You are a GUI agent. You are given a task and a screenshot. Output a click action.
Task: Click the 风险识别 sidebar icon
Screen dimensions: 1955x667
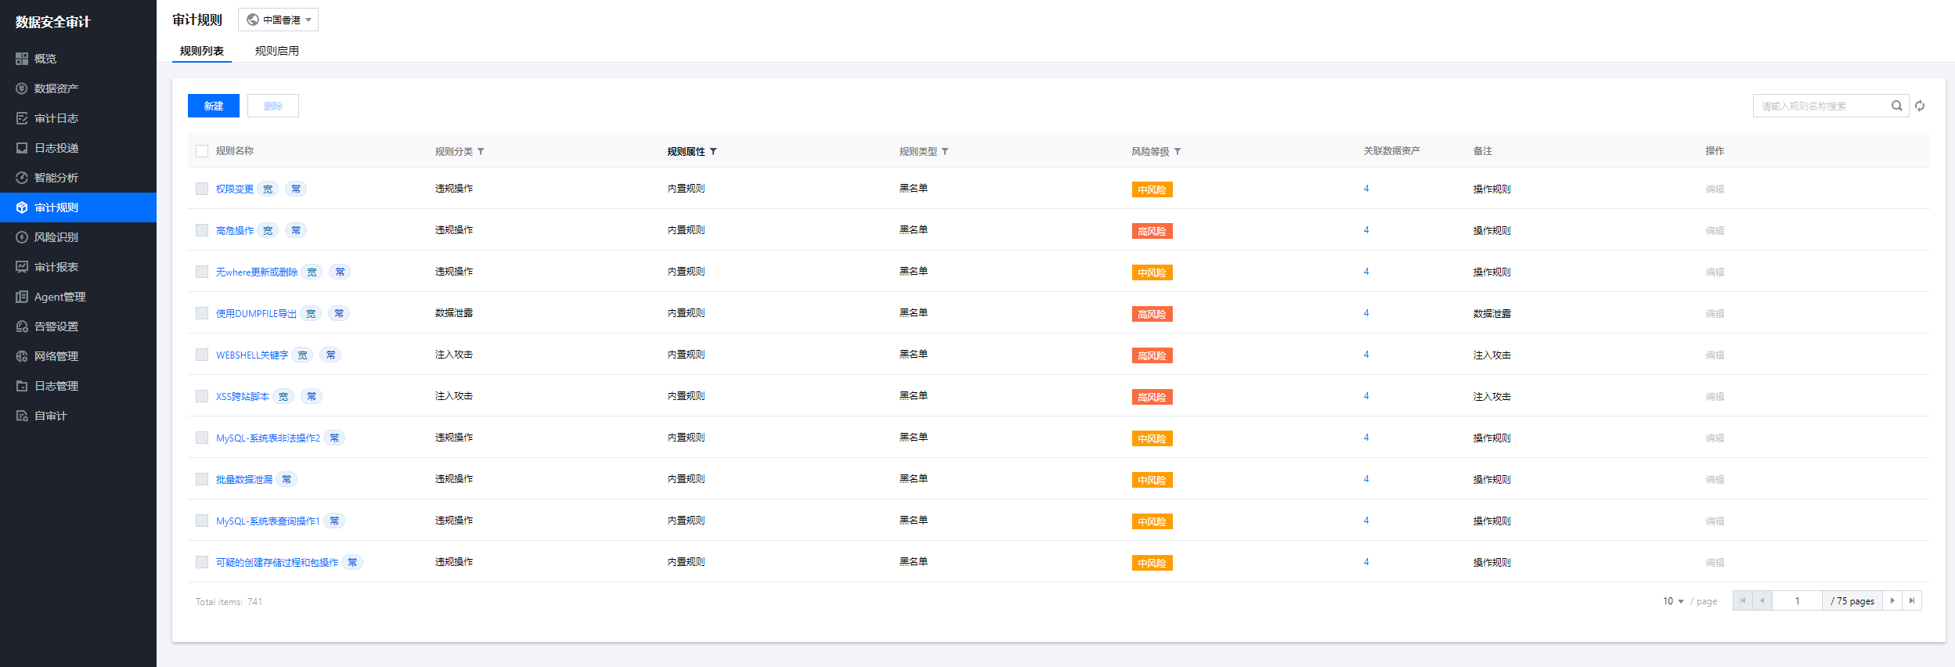click(22, 237)
